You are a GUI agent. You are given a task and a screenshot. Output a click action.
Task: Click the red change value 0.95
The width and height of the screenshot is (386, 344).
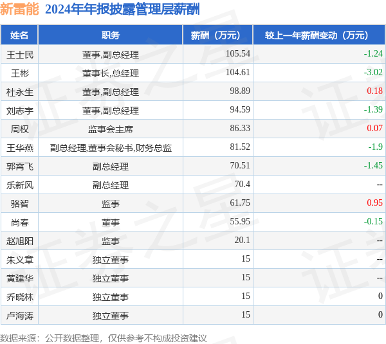click(x=374, y=203)
